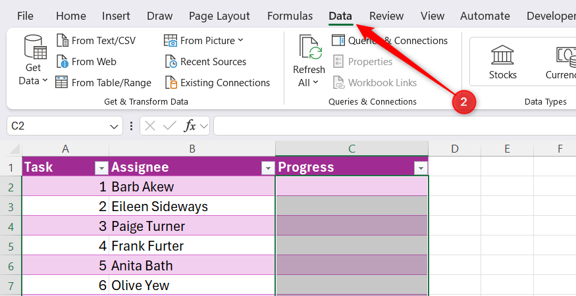Open Workbook Links
The height and width of the screenshot is (296, 576).
(375, 83)
